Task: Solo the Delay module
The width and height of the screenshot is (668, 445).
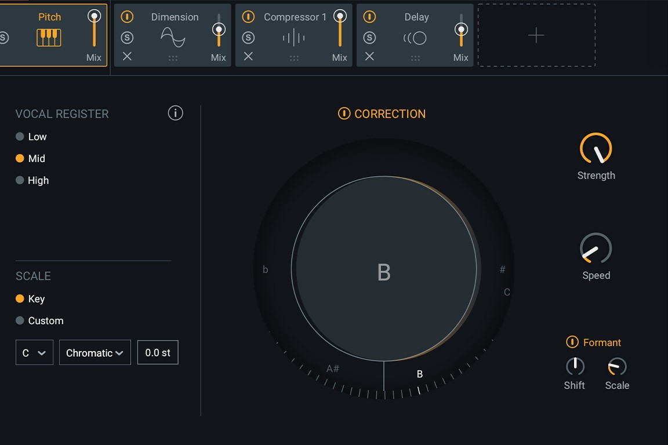Action: [369, 37]
